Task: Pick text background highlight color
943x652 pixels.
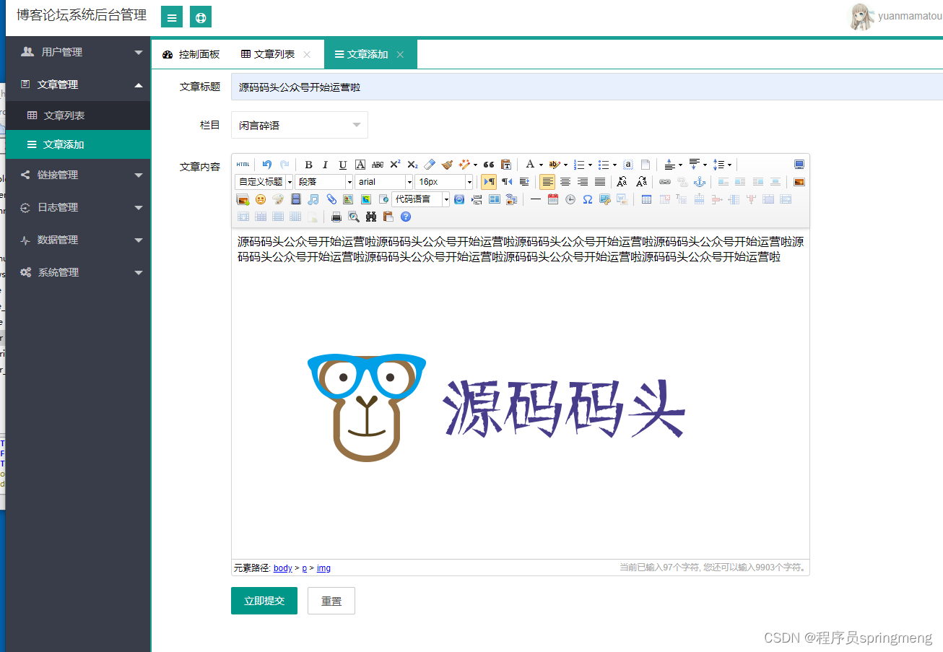Action: [555, 164]
